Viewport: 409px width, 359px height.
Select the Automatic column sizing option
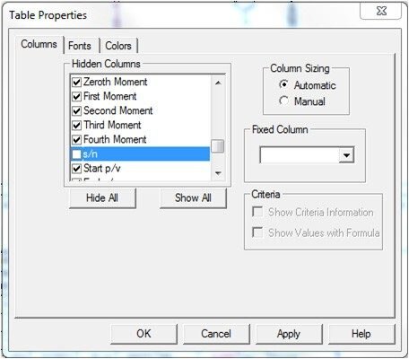[x=283, y=84]
